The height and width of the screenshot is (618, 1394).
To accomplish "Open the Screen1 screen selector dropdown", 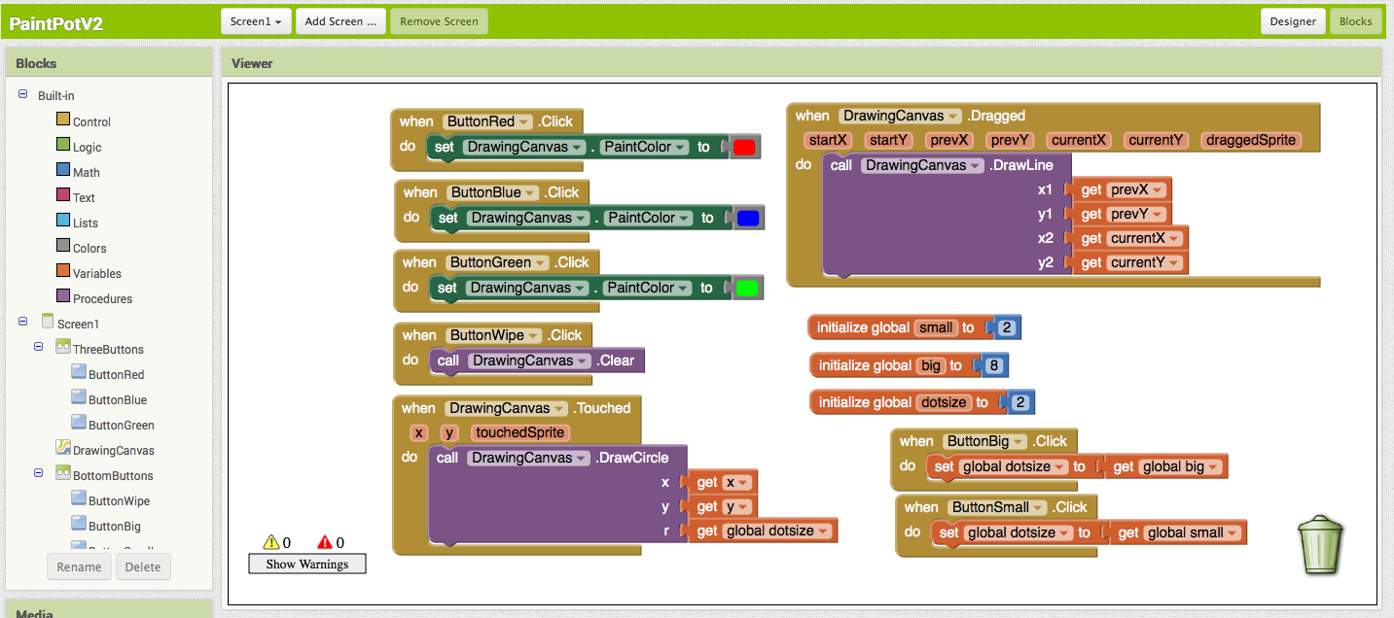I will (x=255, y=20).
